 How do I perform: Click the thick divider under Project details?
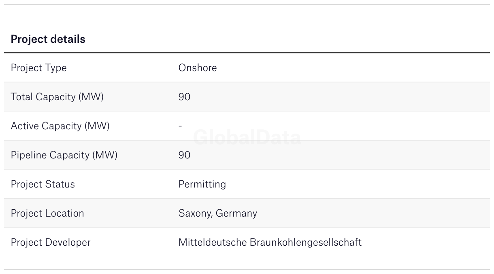tap(247, 53)
